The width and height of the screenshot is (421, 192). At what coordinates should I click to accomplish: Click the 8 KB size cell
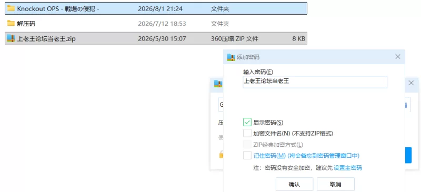tap(298, 39)
